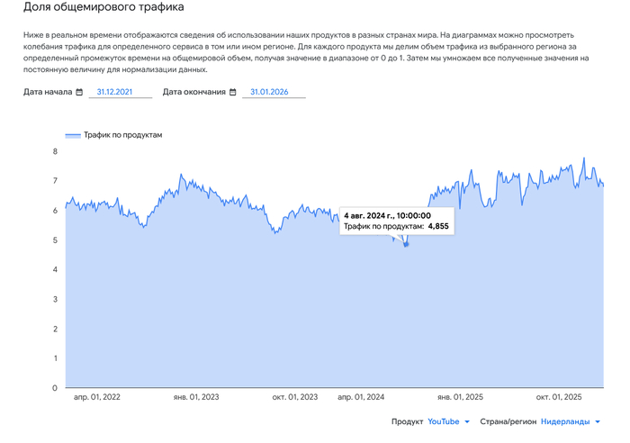Screen dimensions: 630x443
Task: Click the Нидерланды region selector text
Action: [565, 421]
